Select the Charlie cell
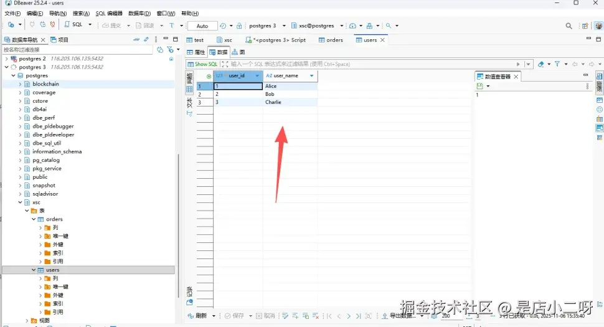 pyautogui.click(x=290, y=102)
